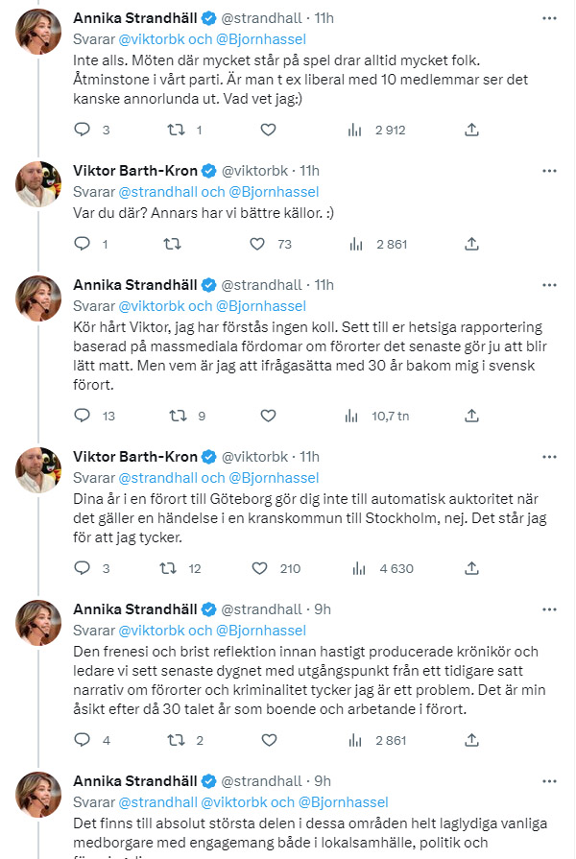View analytics showing 10,7 tn views
Image resolution: width=576 pixels, height=859 pixels.
352,416
